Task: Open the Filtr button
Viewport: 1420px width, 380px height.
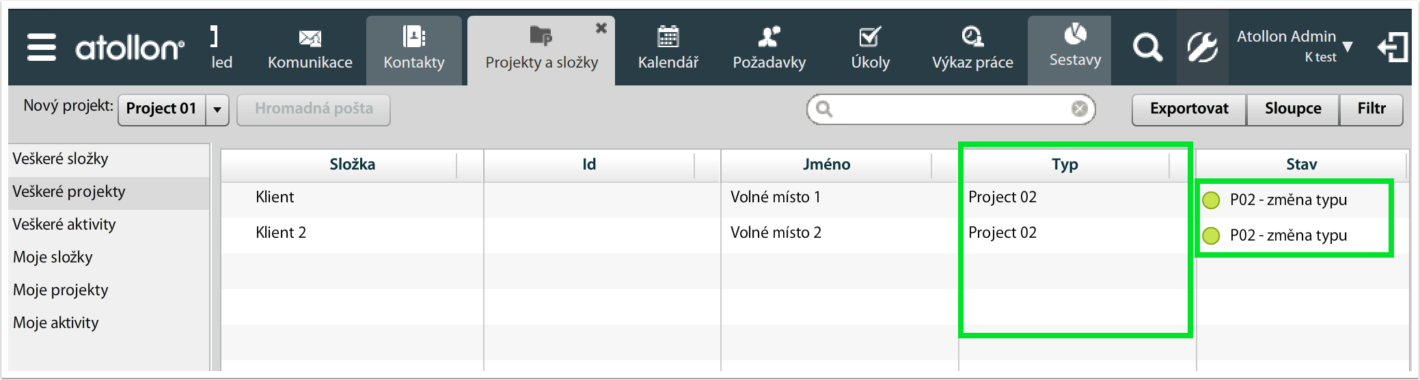Action: coord(1371,109)
